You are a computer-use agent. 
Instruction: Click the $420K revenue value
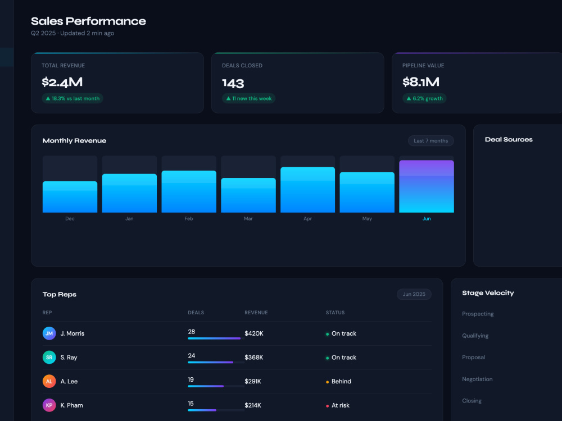pos(254,333)
